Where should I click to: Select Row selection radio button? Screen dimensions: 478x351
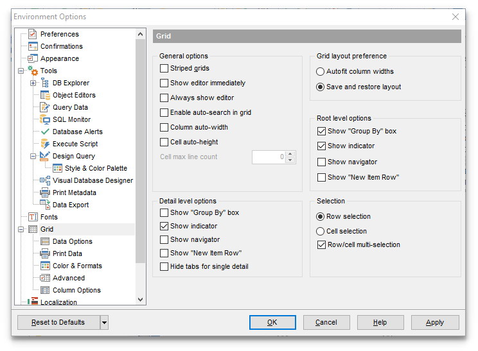click(x=320, y=217)
